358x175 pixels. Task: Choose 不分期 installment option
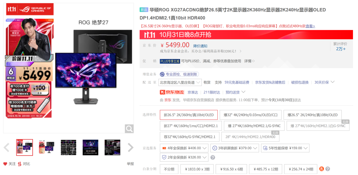point(169,169)
